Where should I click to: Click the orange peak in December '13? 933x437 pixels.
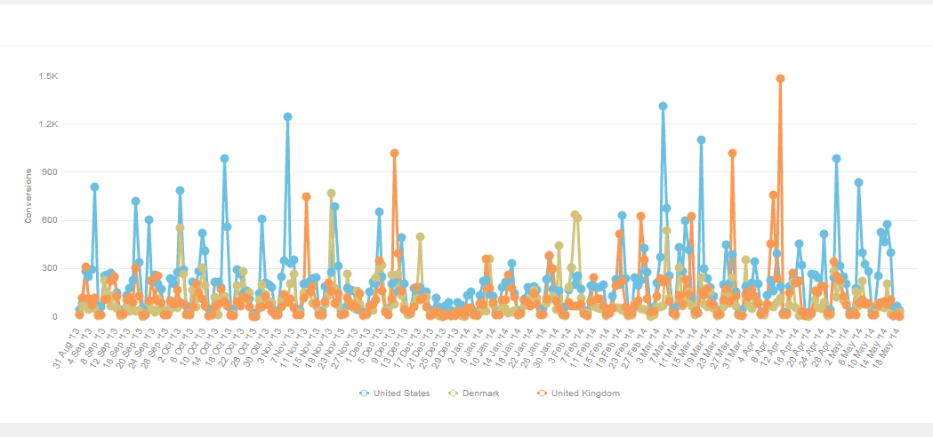394,153
